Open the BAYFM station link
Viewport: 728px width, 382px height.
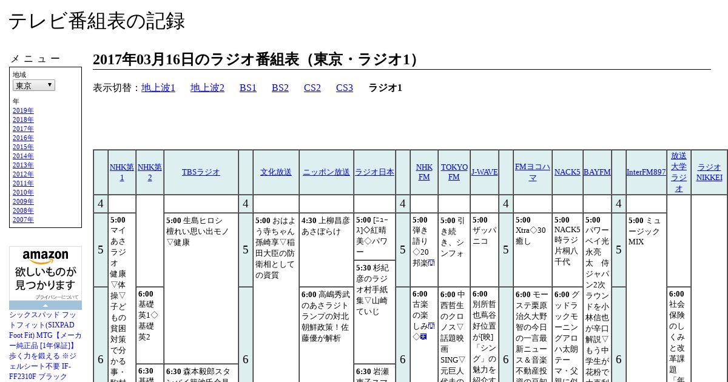pos(597,172)
